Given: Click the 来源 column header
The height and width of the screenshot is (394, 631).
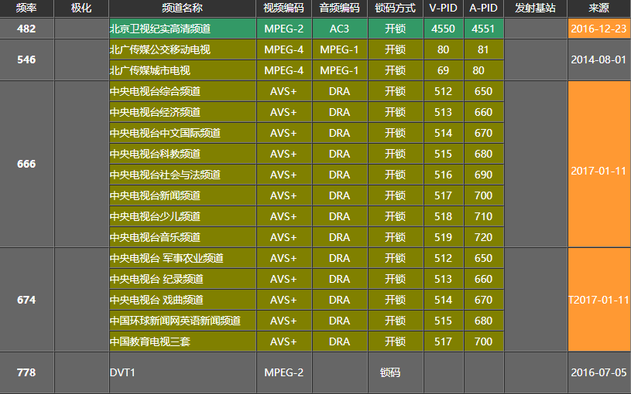Looking at the screenshot, I should (x=598, y=8).
